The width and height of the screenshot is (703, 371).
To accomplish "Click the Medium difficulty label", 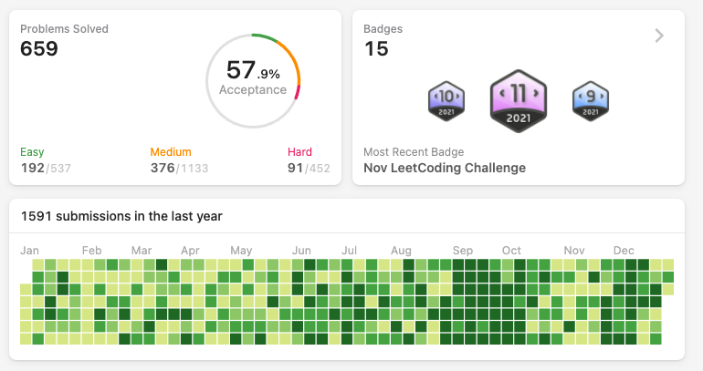I will 171,152.
